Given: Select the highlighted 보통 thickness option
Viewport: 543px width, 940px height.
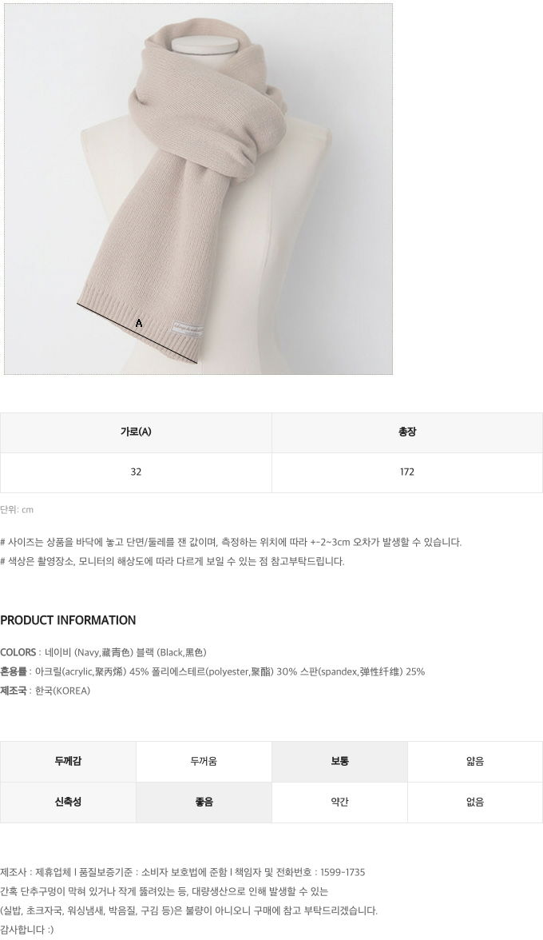Looking at the screenshot, I should click(x=339, y=761).
